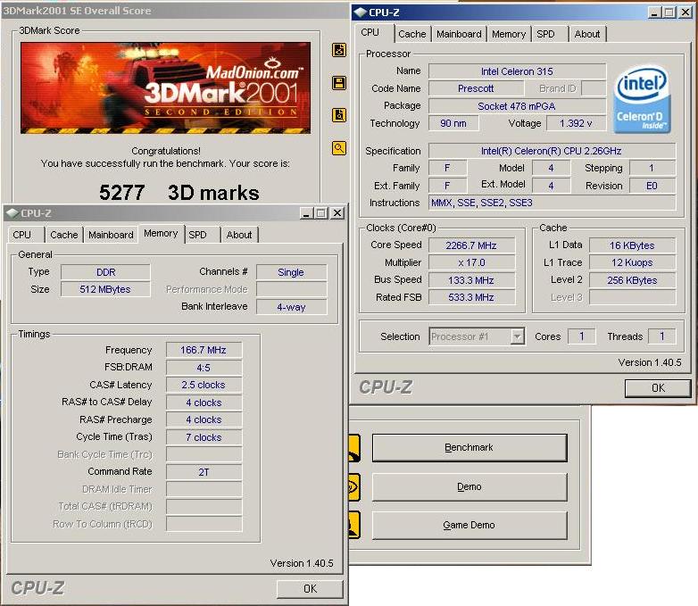This screenshot has width=698, height=606.
Task: Minimize the memory CPU-Z window
Action: click(x=306, y=213)
